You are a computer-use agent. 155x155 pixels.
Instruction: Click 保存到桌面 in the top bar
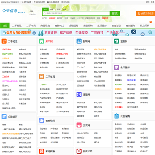point(27,2)
